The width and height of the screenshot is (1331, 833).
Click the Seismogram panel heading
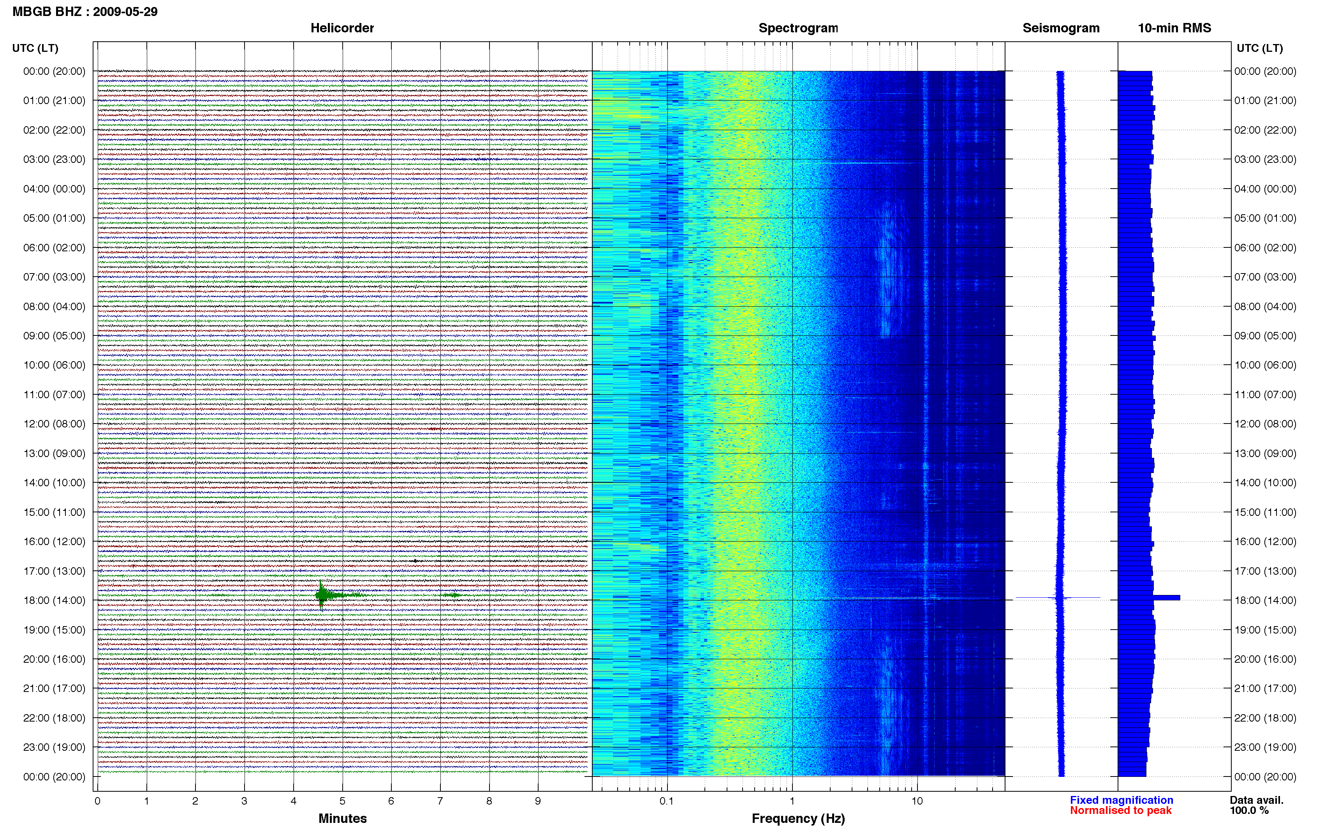(x=1061, y=28)
